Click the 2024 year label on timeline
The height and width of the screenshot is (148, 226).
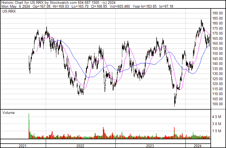(x=198, y=146)
